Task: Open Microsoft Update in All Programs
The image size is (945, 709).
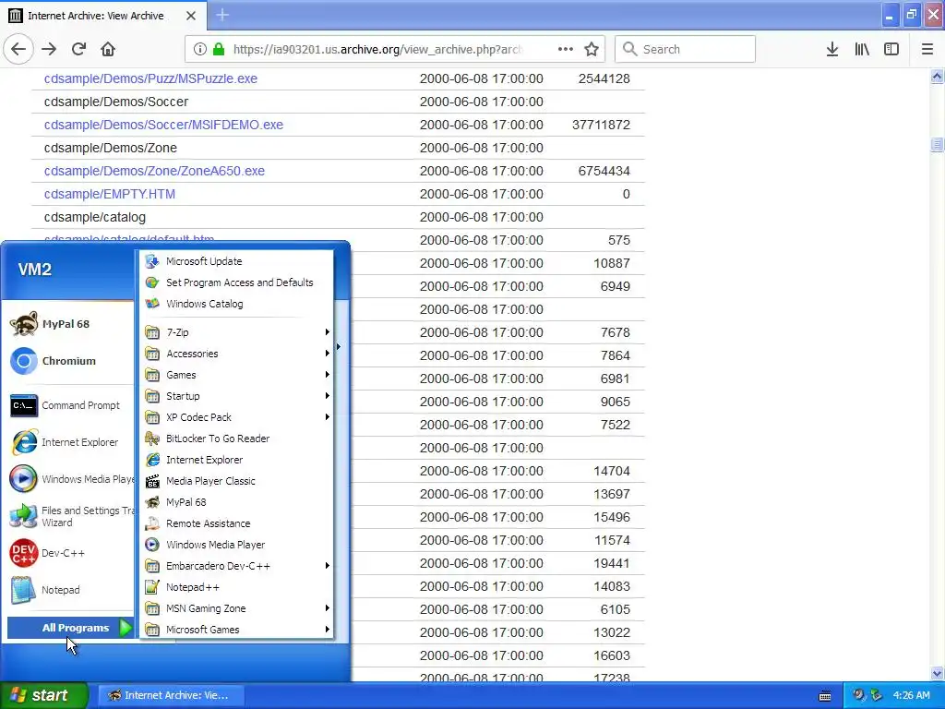Action: click(x=236, y=261)
